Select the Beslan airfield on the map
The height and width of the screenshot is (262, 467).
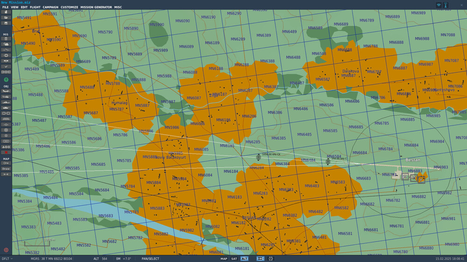click(413, 160)
